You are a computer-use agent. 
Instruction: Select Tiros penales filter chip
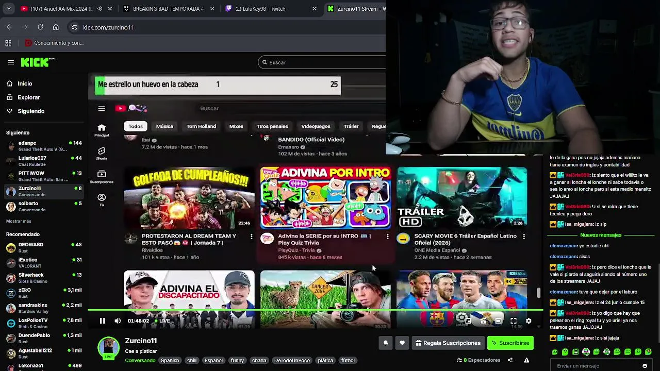(272, 126)
